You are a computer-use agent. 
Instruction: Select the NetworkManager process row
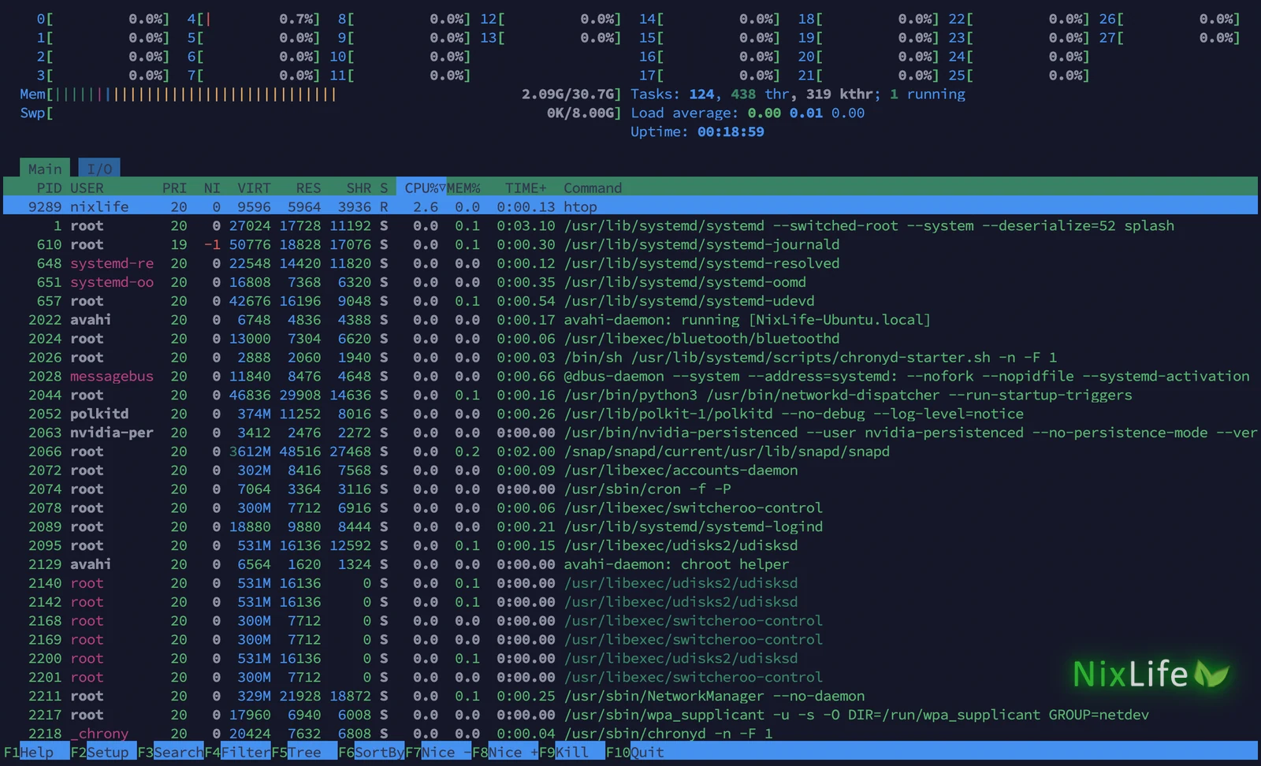tap(630, 696)
